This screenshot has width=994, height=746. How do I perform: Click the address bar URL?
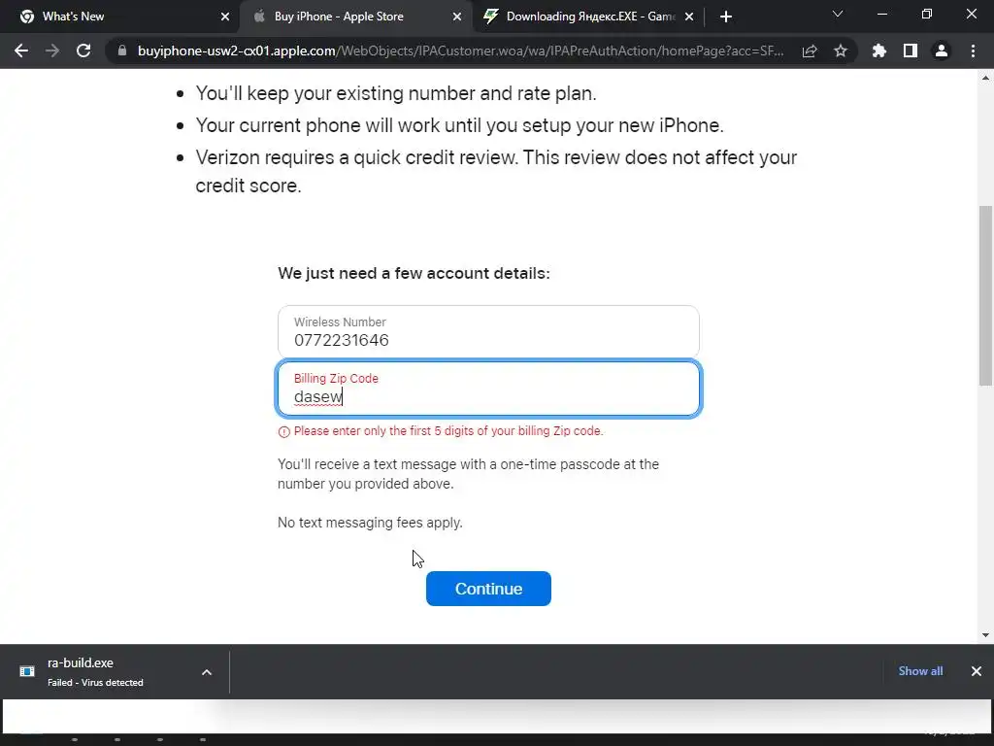click(461, 51)
